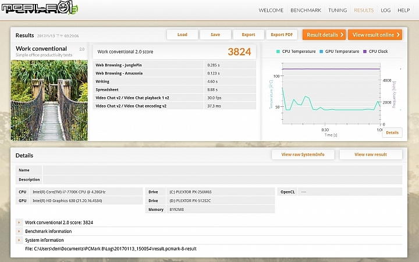Screen dimensions: 419x262
Task: Click the 0.285 s value
Action: click(x=213, y=65)
